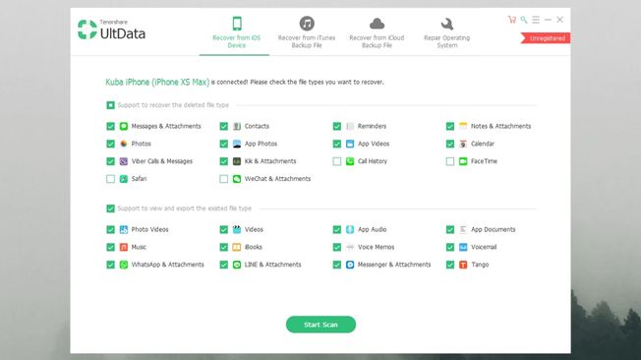Uncheck the Contacts checkbox

(223, 126)
